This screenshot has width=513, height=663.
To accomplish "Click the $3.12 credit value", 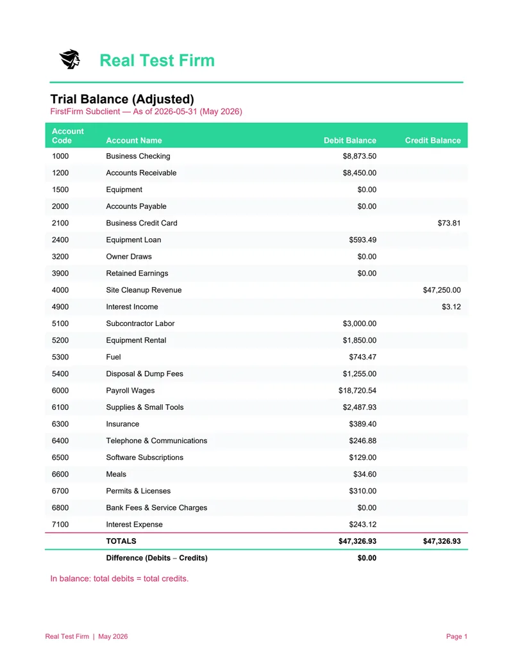I will [x=451, y=307].
